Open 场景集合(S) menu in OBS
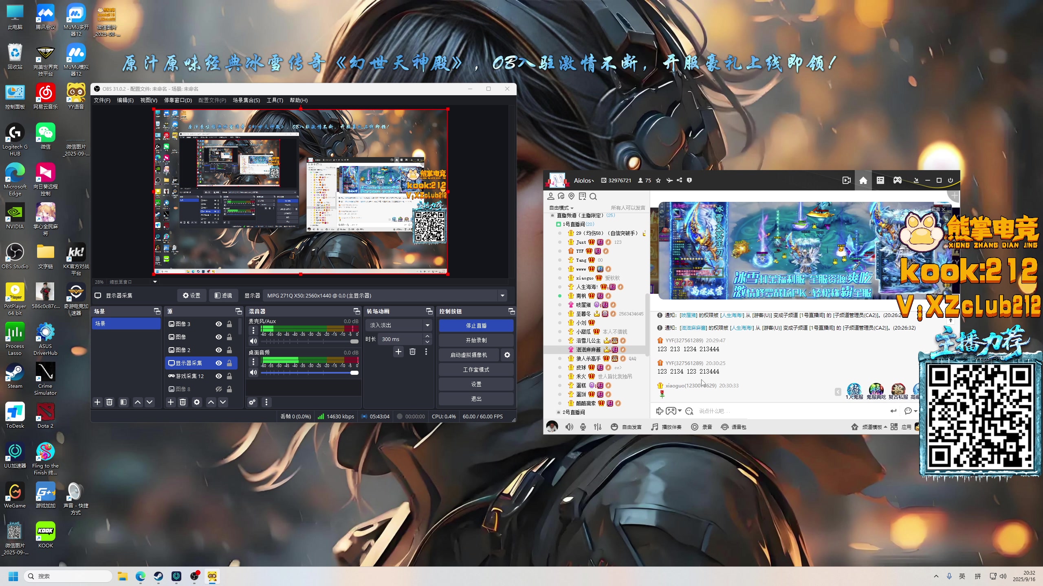This screenshot has height=586, width=1043. pyautogui.click(x=246, y=100)
